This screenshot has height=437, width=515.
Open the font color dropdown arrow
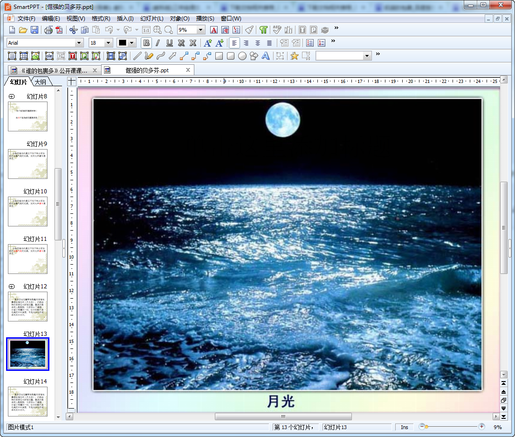click(132, 43)
